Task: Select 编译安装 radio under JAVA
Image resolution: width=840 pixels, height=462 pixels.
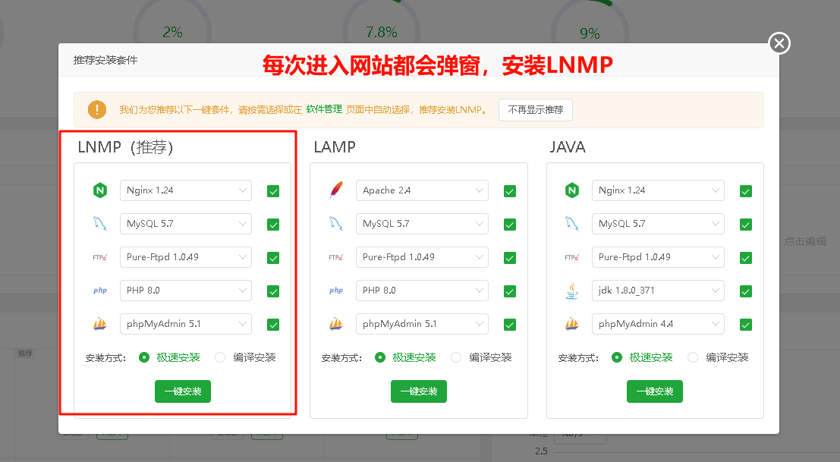Action: point(693,357)
